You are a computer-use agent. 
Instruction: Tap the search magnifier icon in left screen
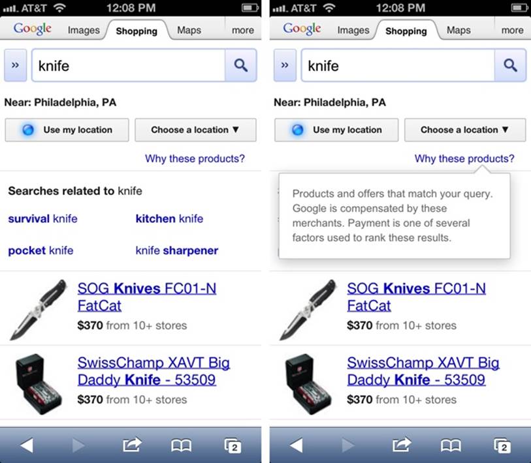click(241, 65)
